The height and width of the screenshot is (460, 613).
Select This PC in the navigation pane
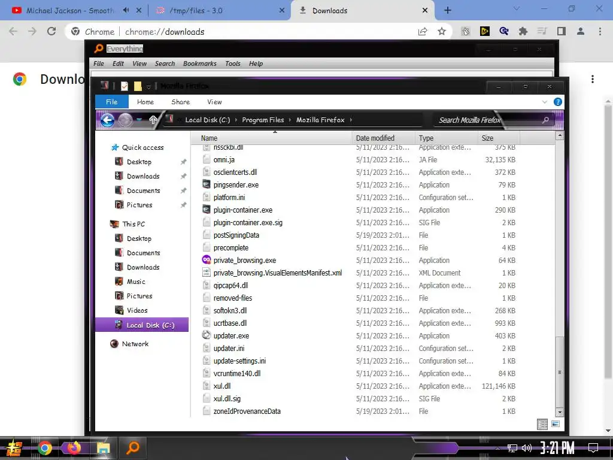133,224
